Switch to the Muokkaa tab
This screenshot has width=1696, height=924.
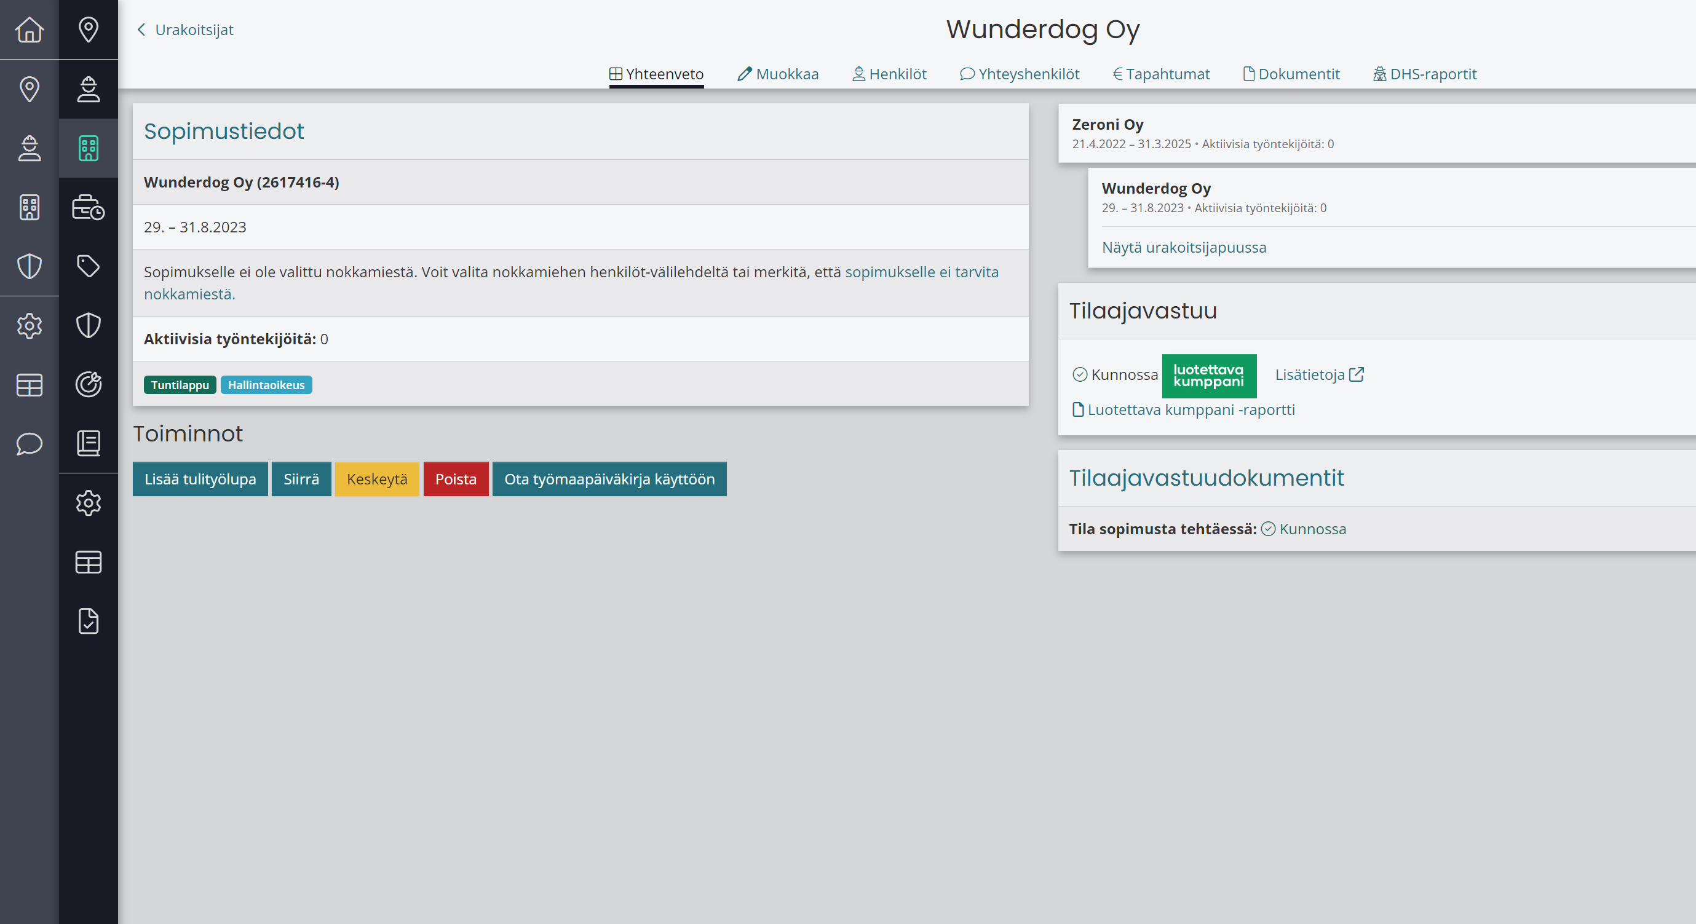click(x=779, y=74)
